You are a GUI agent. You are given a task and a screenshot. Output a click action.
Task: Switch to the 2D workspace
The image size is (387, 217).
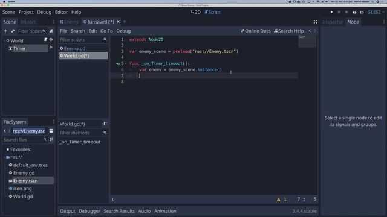point(195,12)
